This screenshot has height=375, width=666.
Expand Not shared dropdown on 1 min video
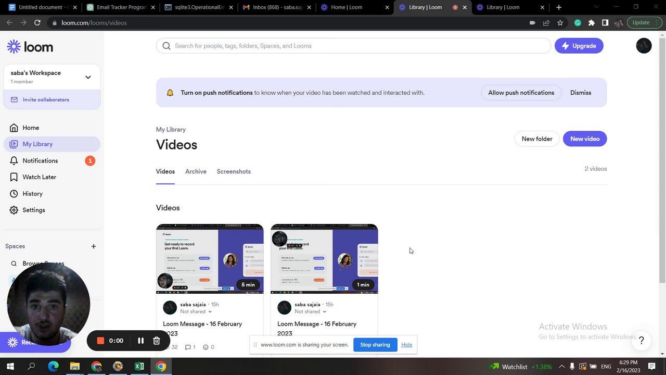pyautogui.click(x=311, y=311)
